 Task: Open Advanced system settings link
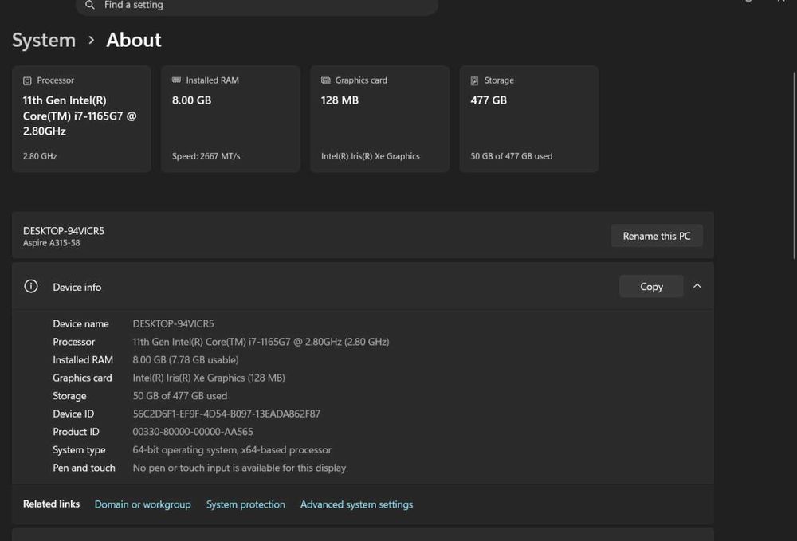(x=356, y=504)
